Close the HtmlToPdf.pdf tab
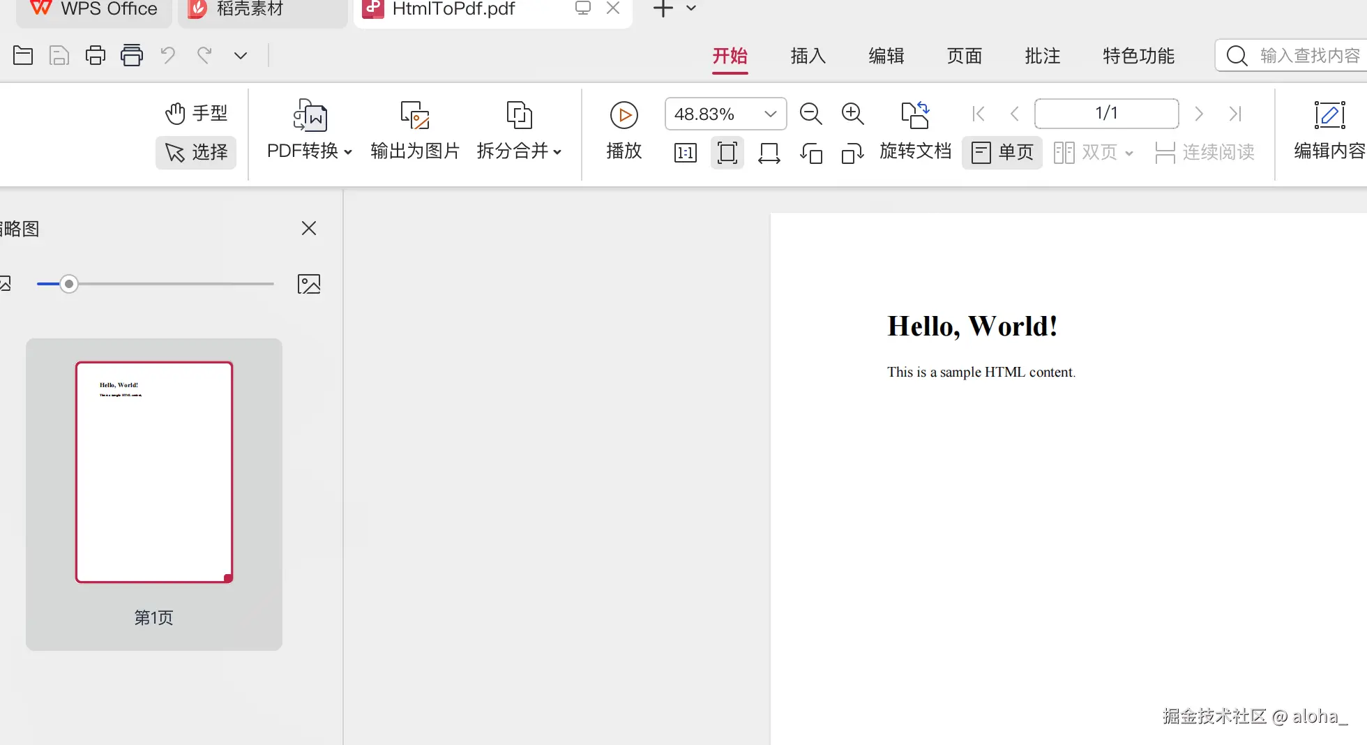 (x=613, y=8)
